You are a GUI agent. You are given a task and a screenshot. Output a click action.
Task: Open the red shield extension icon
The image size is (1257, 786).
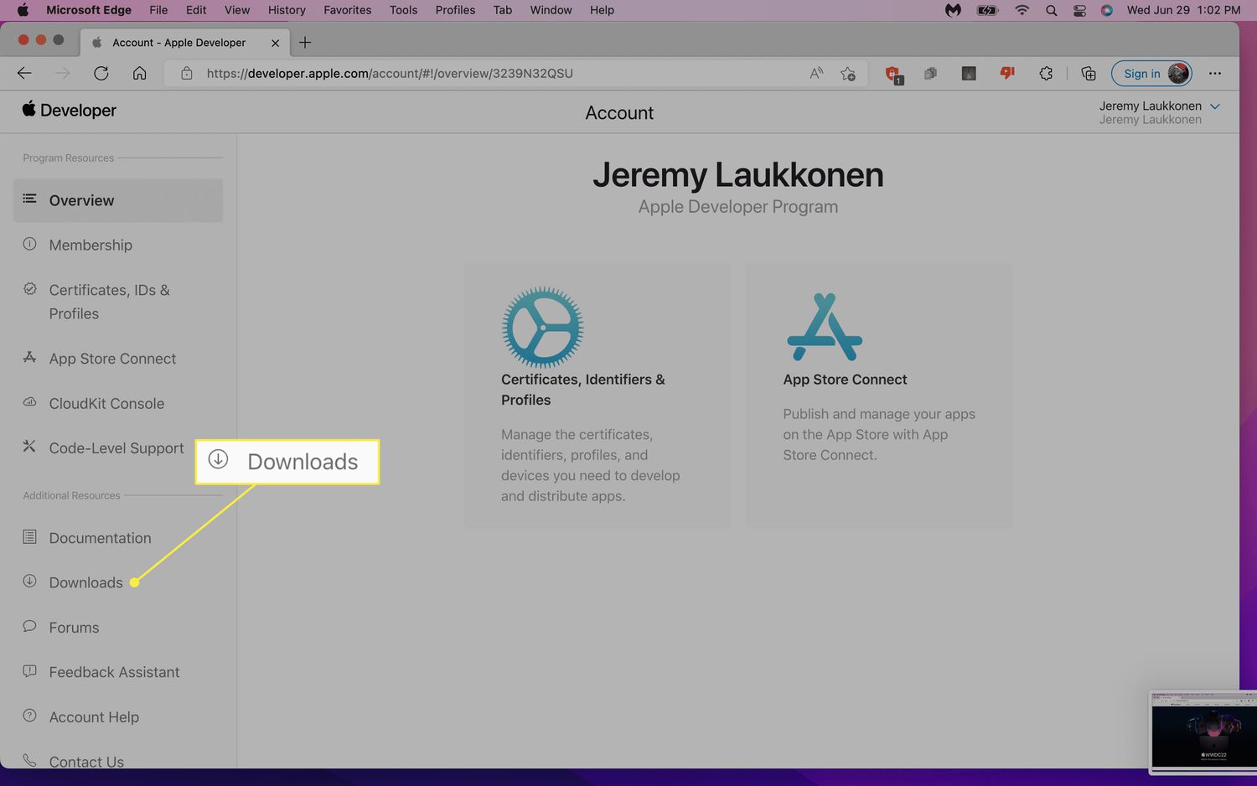(893, 75)
